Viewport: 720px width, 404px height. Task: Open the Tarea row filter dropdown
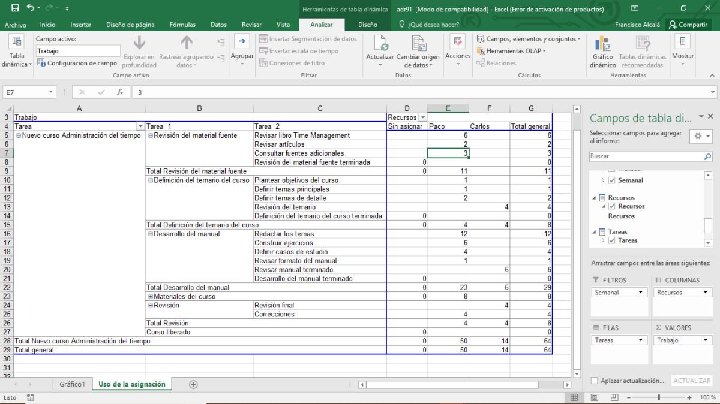point(140,126)
